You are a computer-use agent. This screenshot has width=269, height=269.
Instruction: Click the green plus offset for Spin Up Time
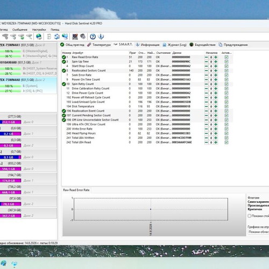point(216,62)
